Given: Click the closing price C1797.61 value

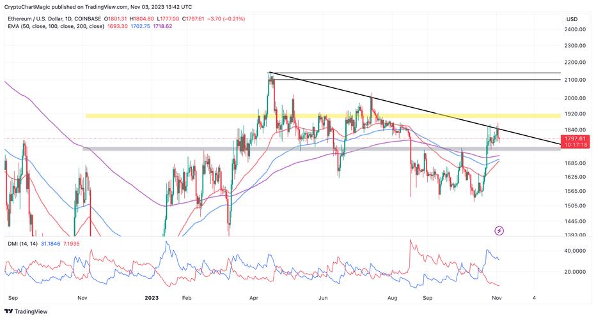Looking at the screenshot, I should tap(192, 19).
